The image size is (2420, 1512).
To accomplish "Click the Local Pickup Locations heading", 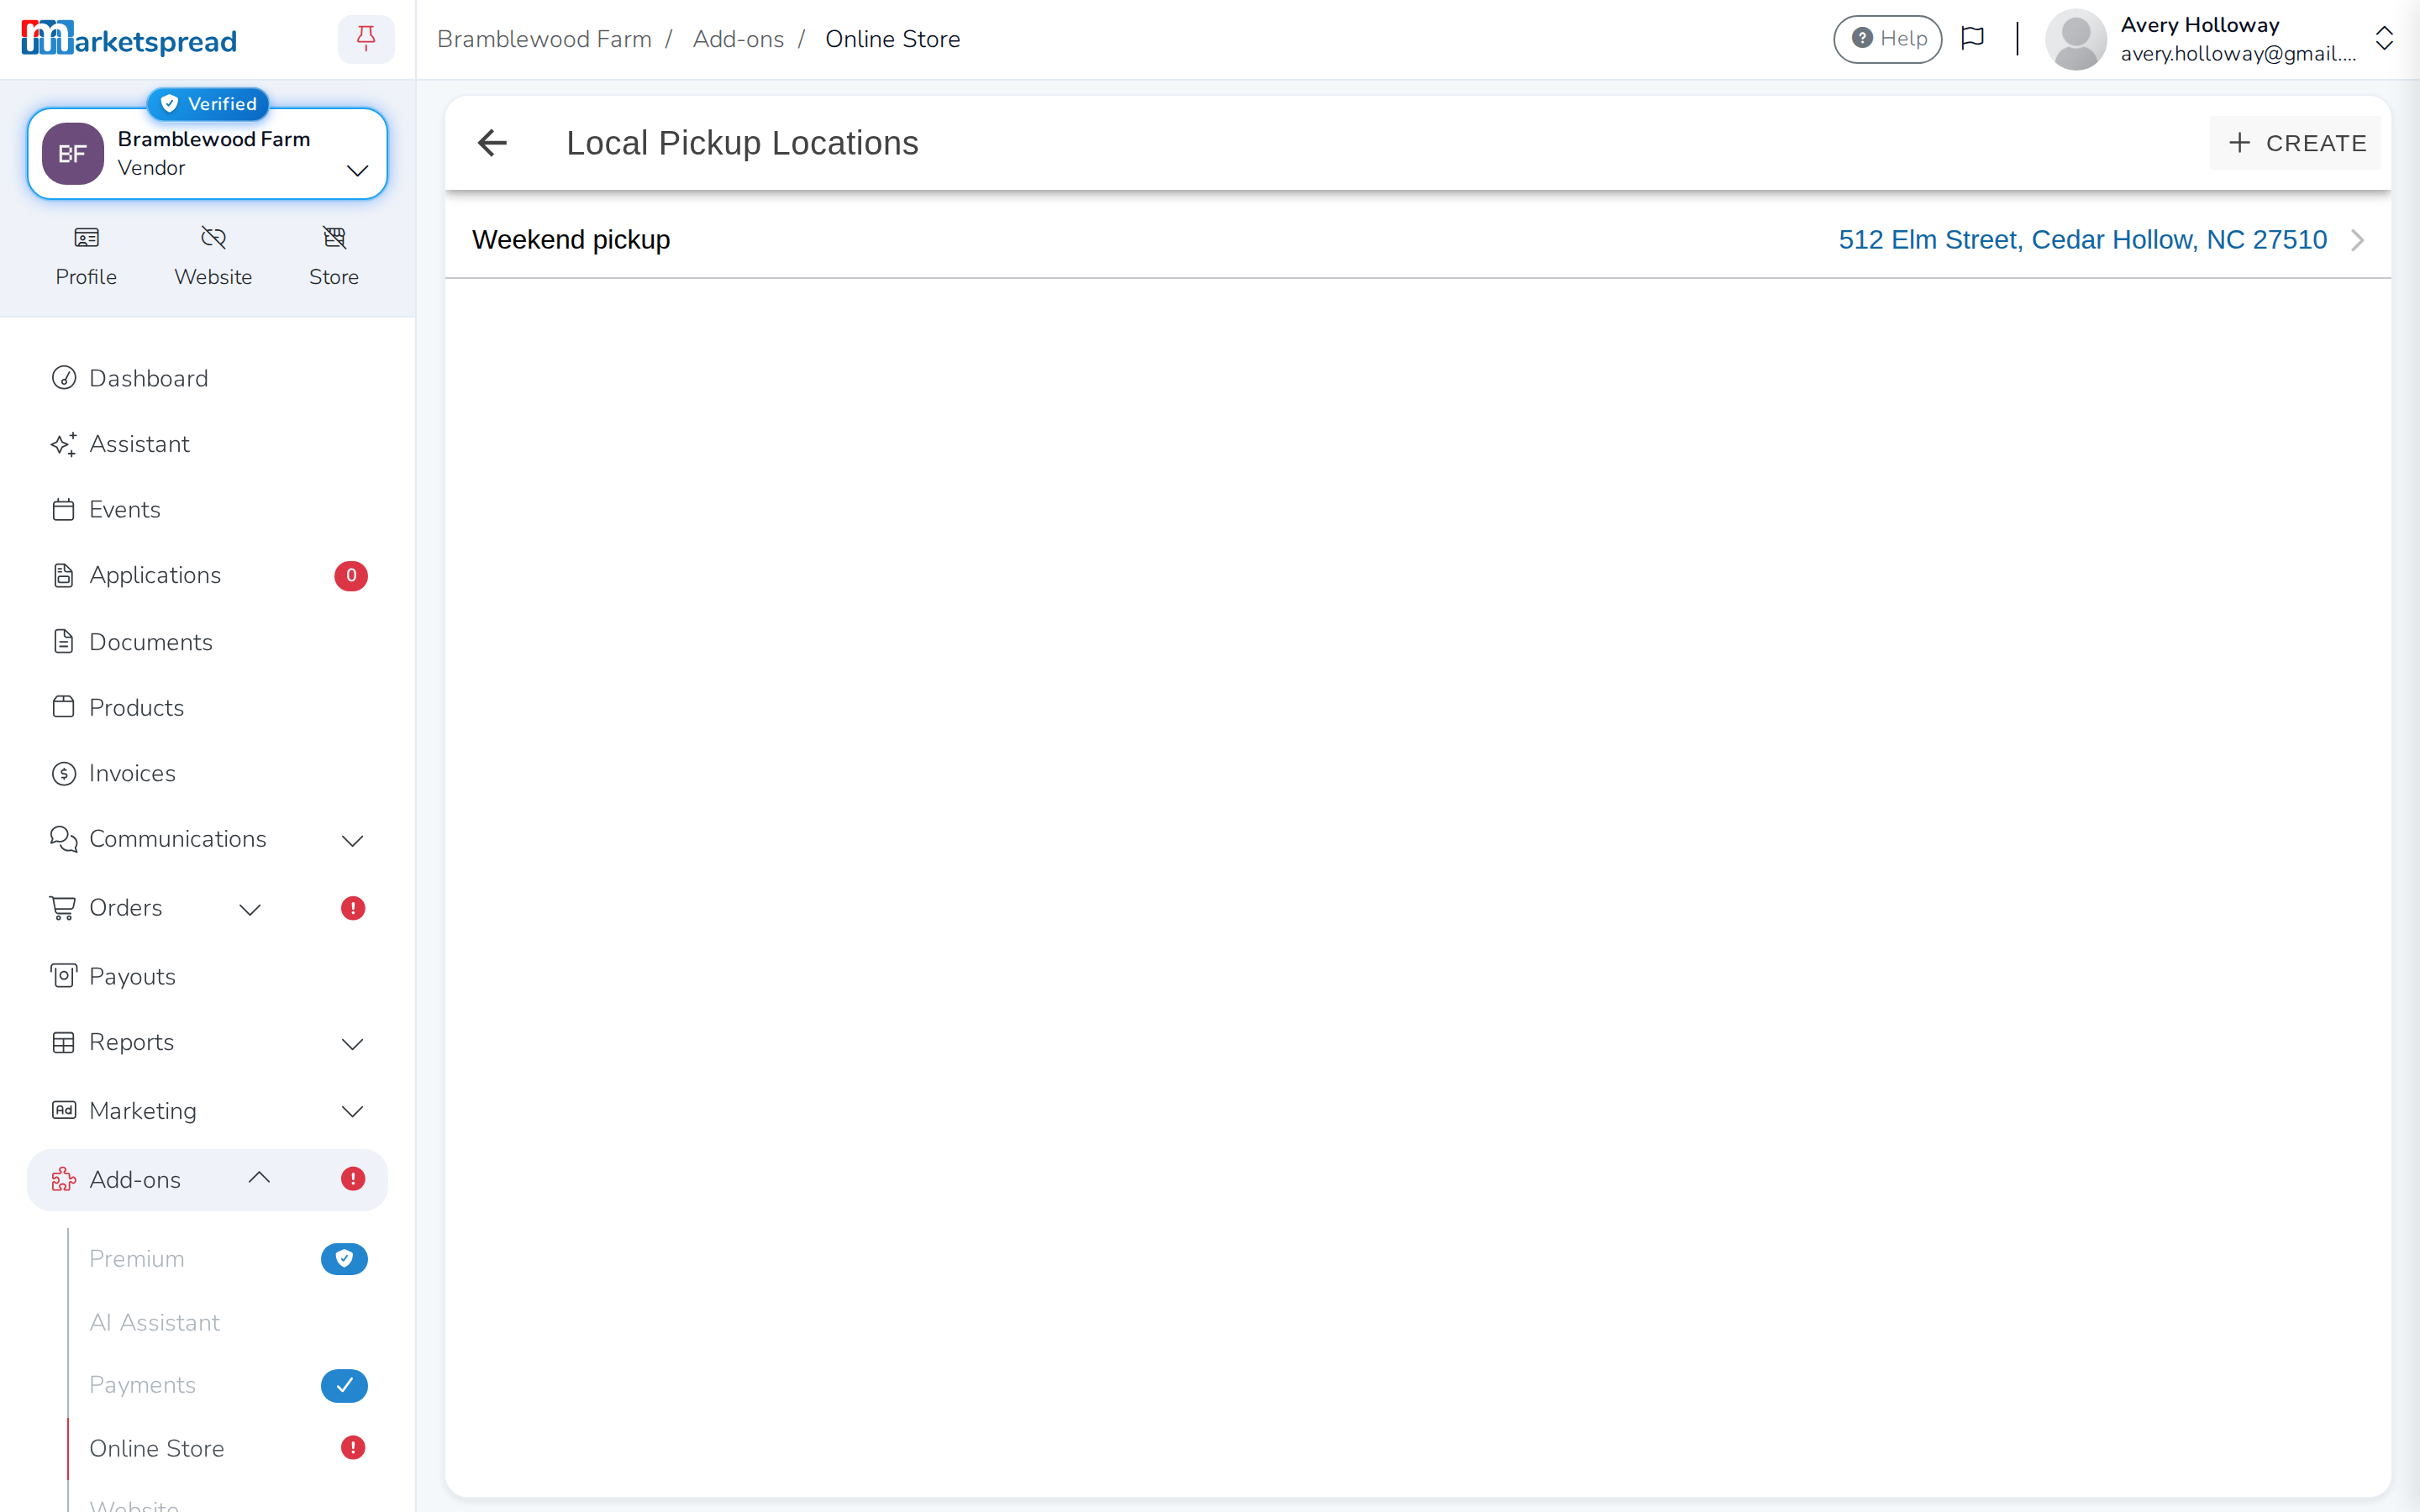I will pos(742,143).
